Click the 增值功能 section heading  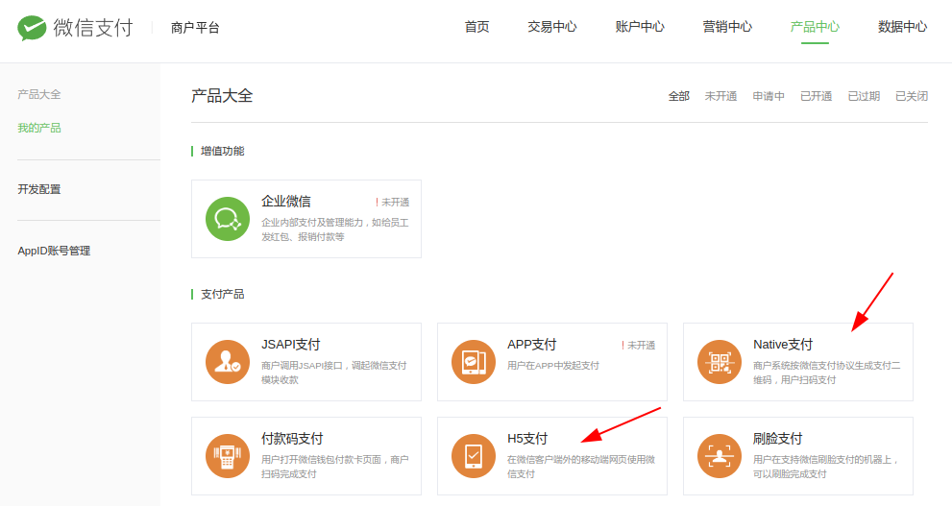222,151
